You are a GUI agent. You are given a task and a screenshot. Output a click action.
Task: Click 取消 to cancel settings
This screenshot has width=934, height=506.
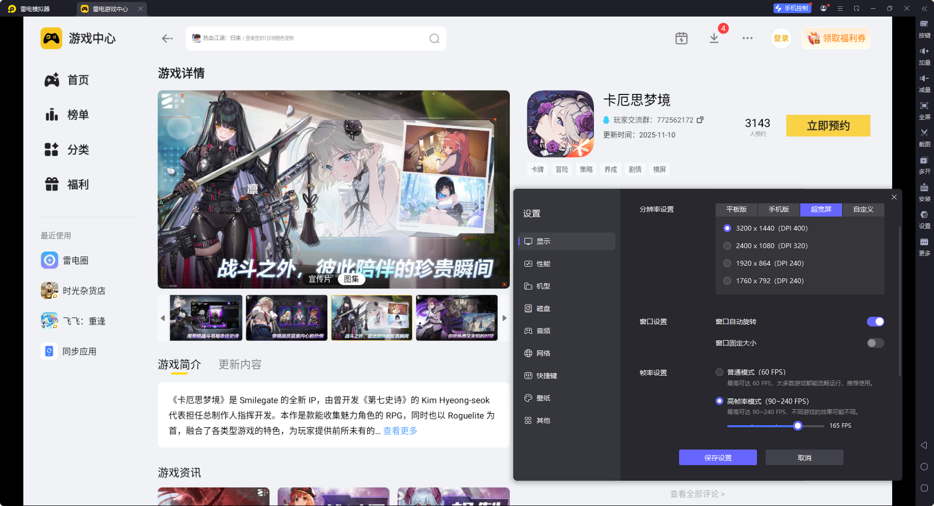(x=805, y=457)
